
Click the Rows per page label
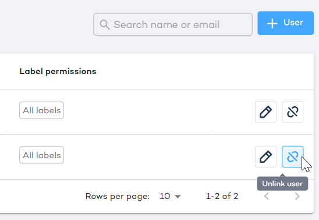click(118, 196)
